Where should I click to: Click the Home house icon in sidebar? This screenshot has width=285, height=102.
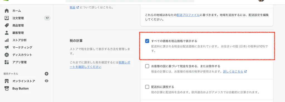(7, 11)
